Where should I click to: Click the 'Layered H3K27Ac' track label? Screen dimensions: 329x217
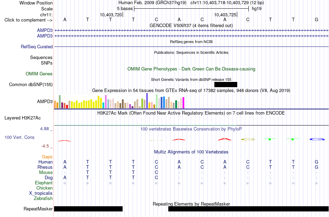(23, 118)
